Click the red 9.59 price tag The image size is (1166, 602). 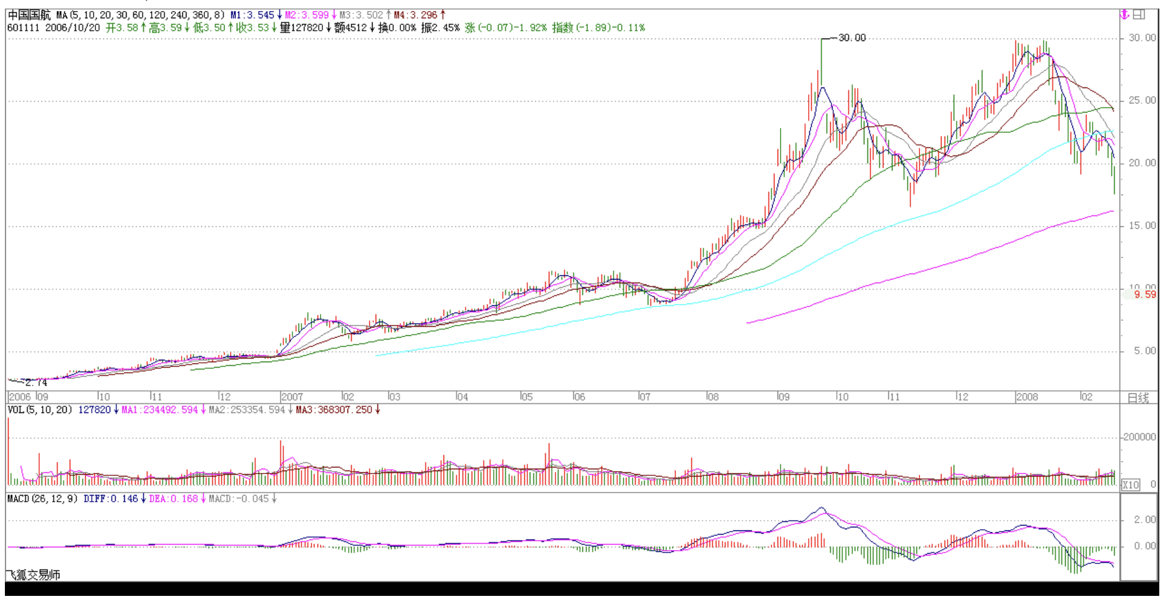1145,295
